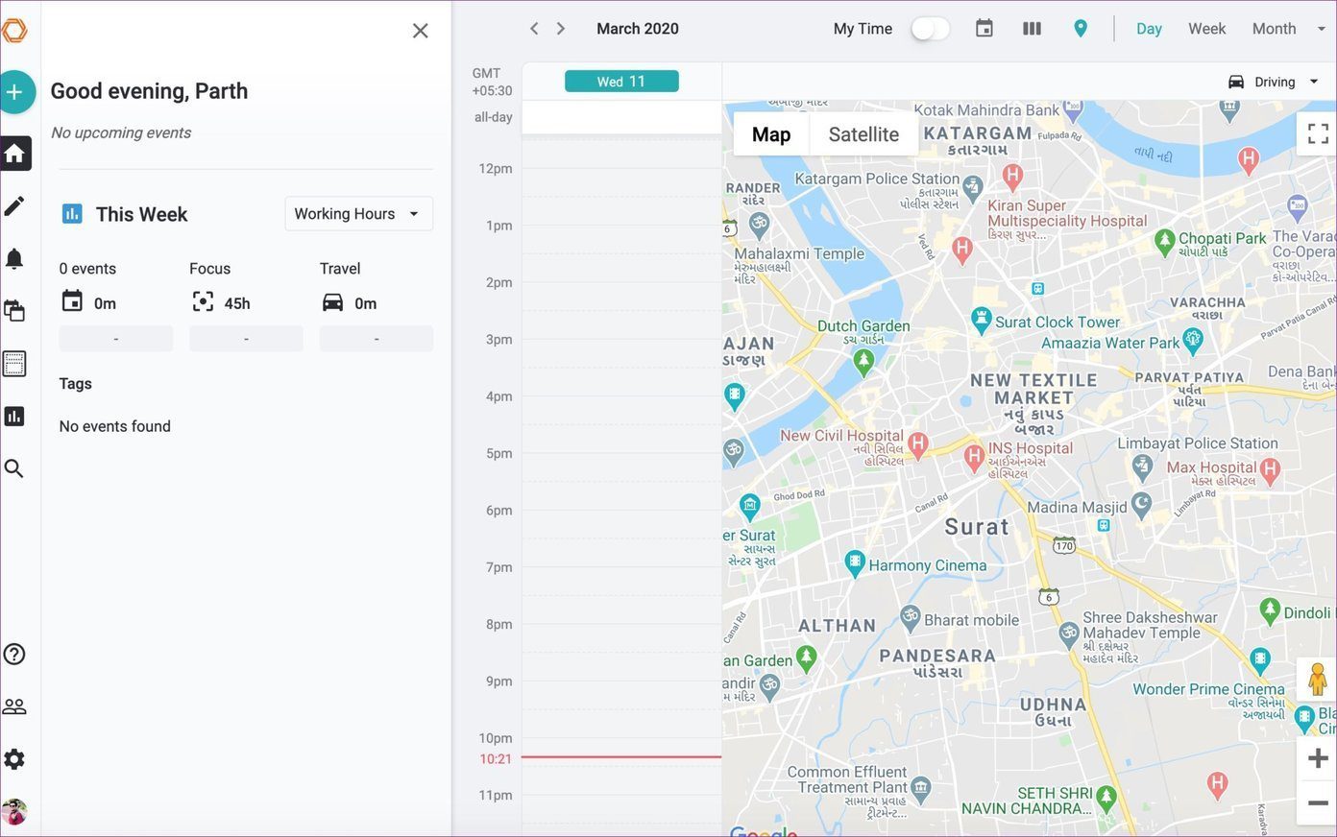This screenshot has height=837, width=1337.
Task: Click the Max Hospital map marker
Action: coord(1271,470)
